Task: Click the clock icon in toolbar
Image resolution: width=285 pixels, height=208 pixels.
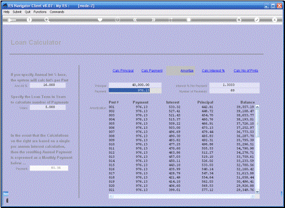Action: [x=117, y=20]
